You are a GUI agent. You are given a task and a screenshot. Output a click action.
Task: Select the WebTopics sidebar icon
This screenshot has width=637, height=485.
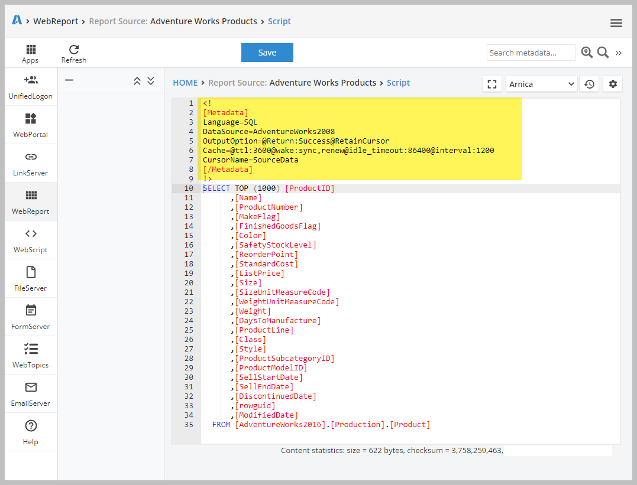pos(30,354)
